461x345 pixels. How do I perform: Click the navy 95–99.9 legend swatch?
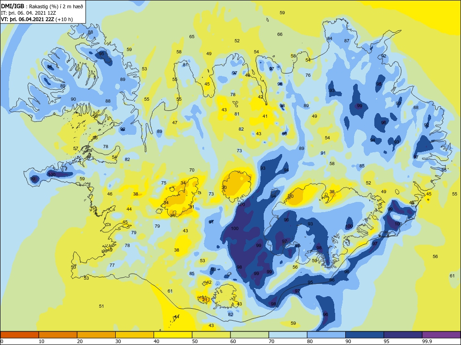tap(403, 335)
